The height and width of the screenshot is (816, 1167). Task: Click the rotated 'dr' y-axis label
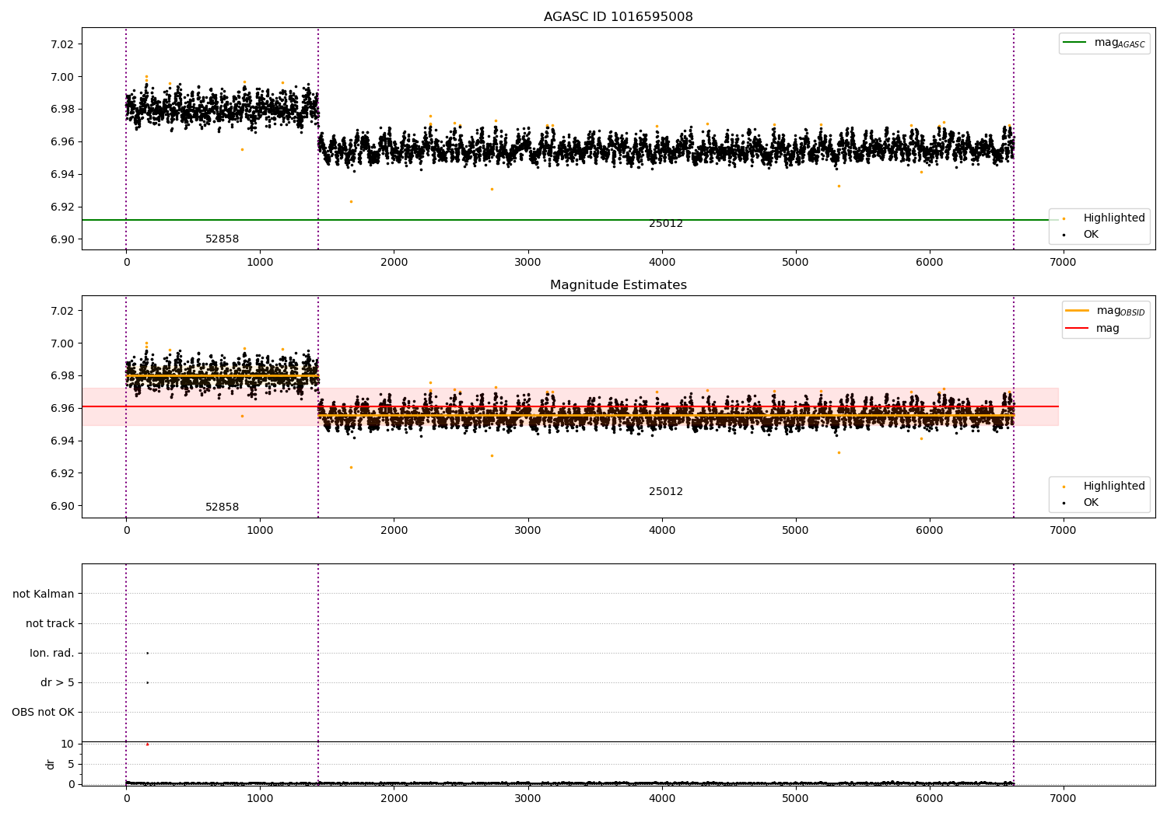pos(51,764)
